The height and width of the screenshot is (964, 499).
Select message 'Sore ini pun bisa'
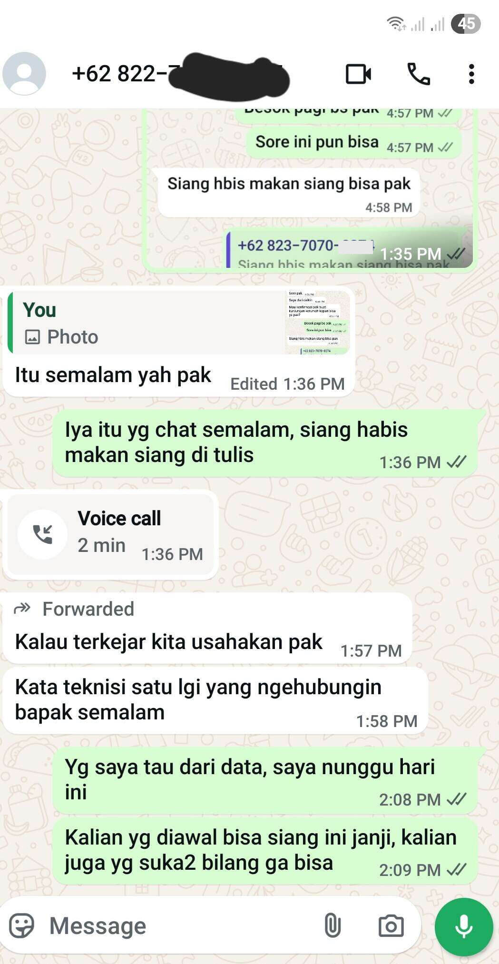pyautogui.click(x=353, y=142)
